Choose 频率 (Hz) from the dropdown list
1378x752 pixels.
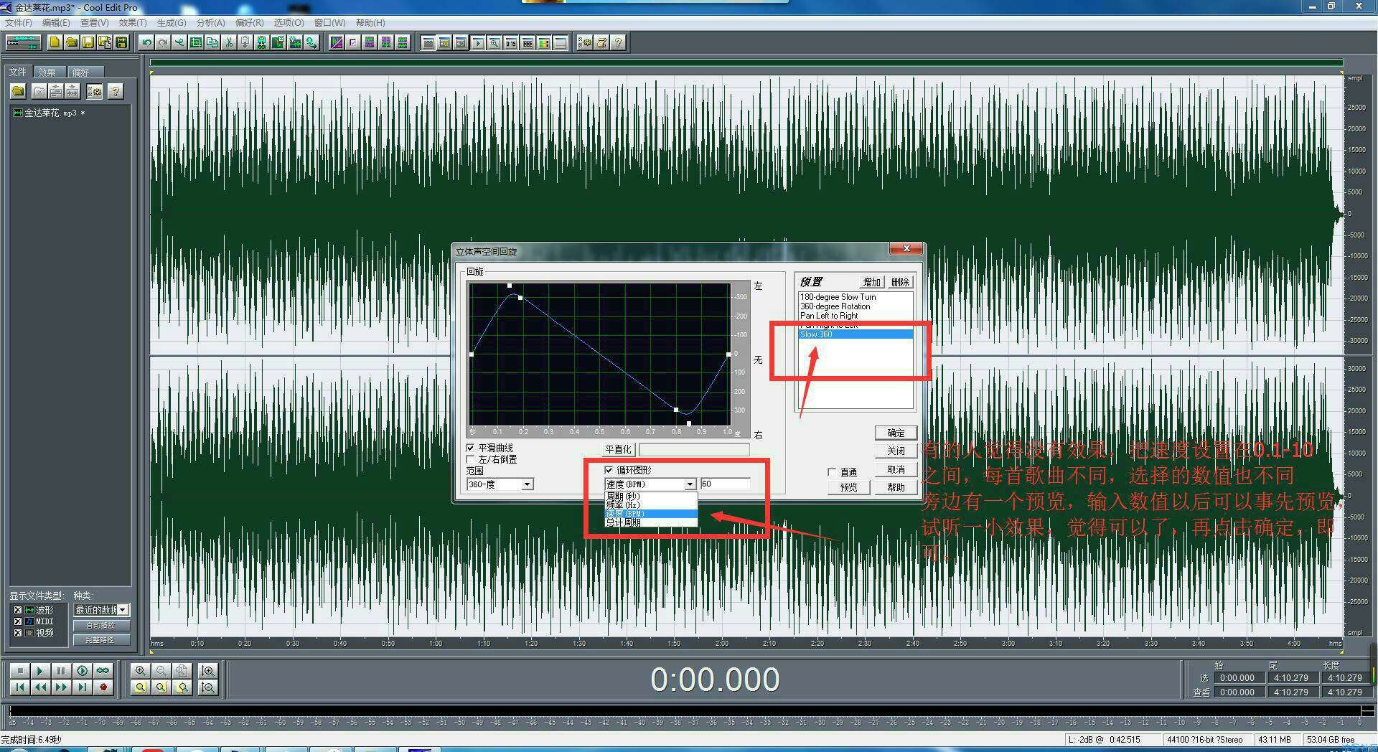651,505
